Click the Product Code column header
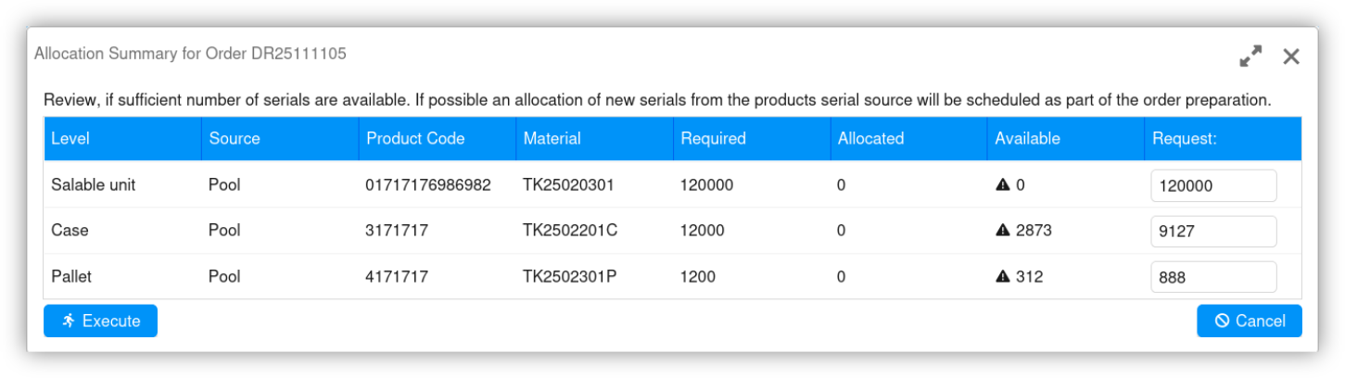Viewport: 1345px width, 378px height. 415,138
